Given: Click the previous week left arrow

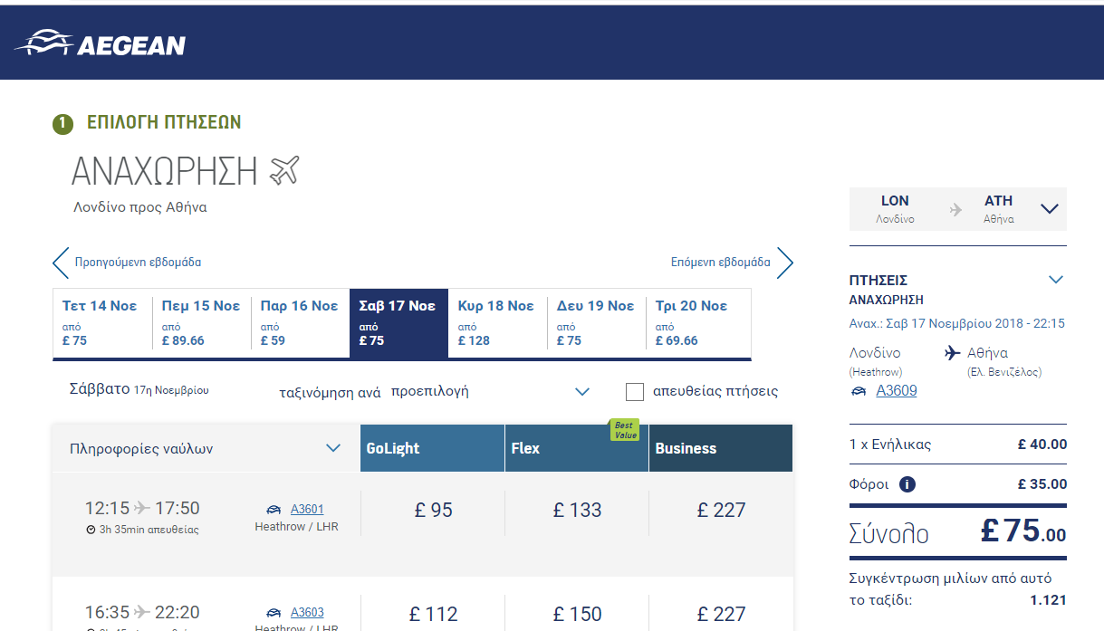Looking at the screenshot, I should coord(61,263).
